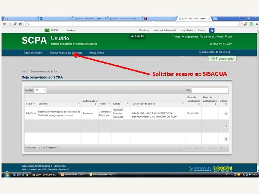The image size is (259, 194).
Task: Click the SISAGUA sigla cell
Action: (x=31, y=113)
